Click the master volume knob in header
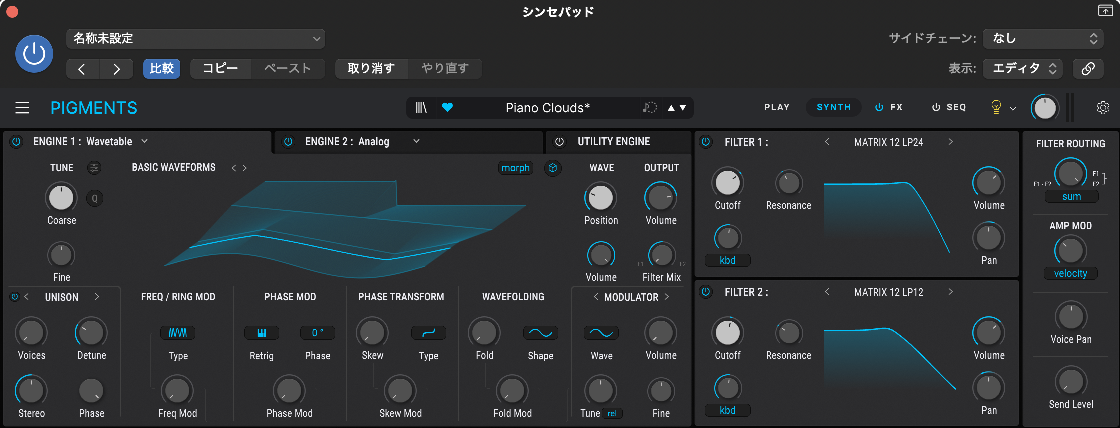This screenshot has width=1120, height=428. click(1045, 108)
